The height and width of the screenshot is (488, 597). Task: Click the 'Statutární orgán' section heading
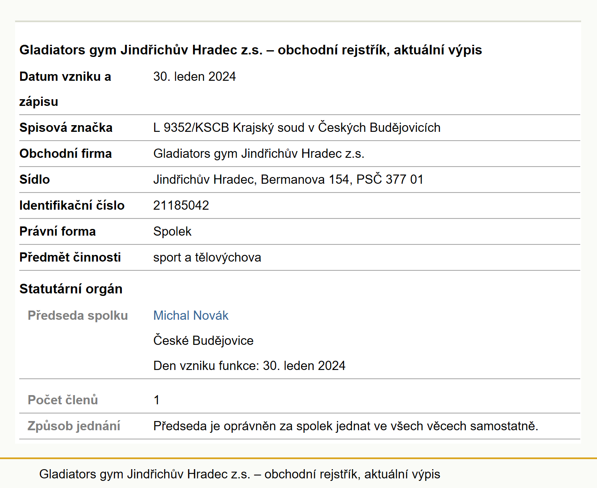[71, 289]
